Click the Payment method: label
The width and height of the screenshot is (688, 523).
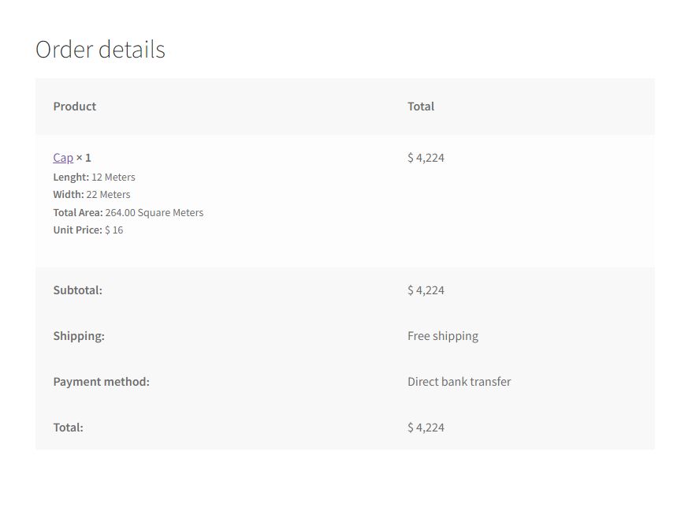(x=102, y=382)
